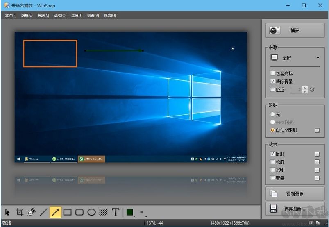Select the Text tool
The image size is (329, 227).
click(116, 212)
